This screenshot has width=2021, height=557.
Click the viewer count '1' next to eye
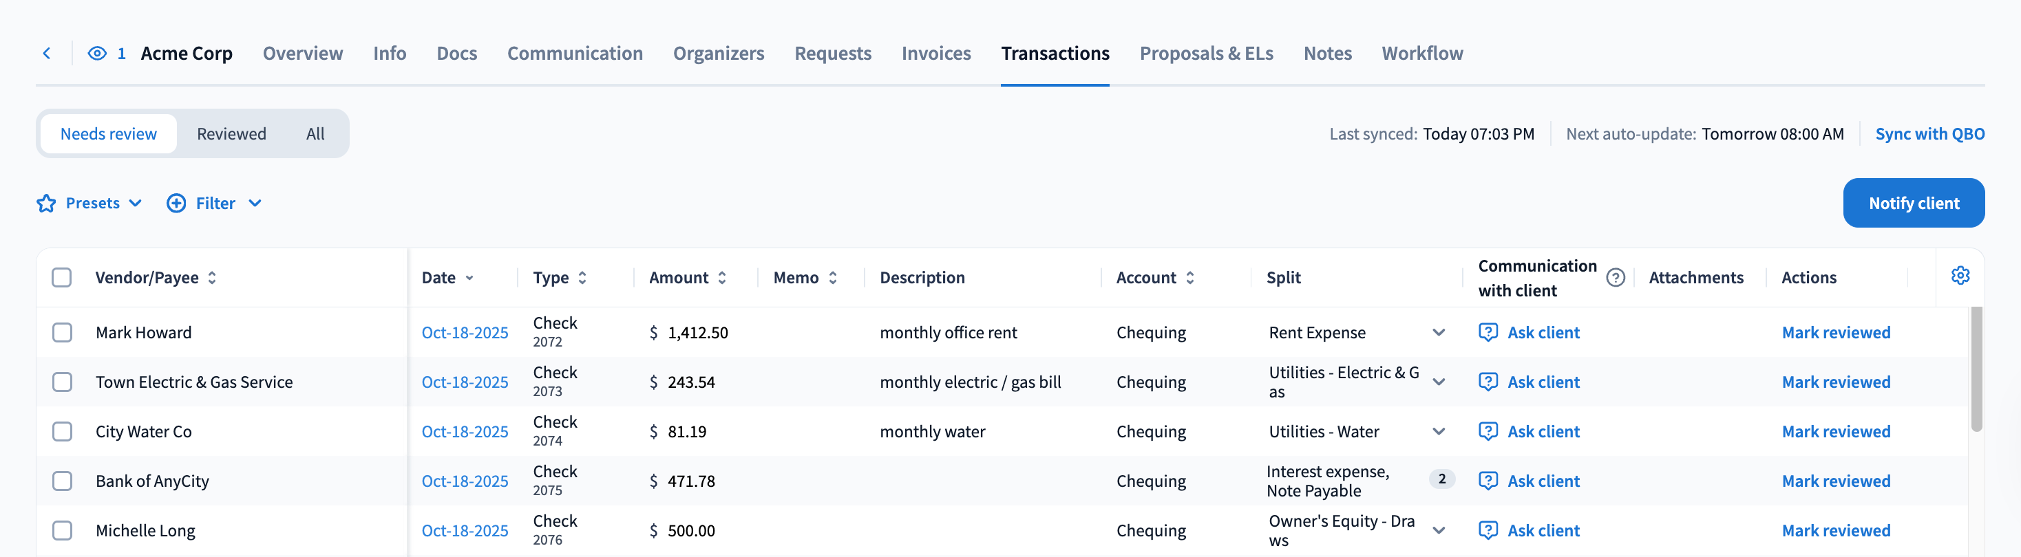(x=122, y=53)
